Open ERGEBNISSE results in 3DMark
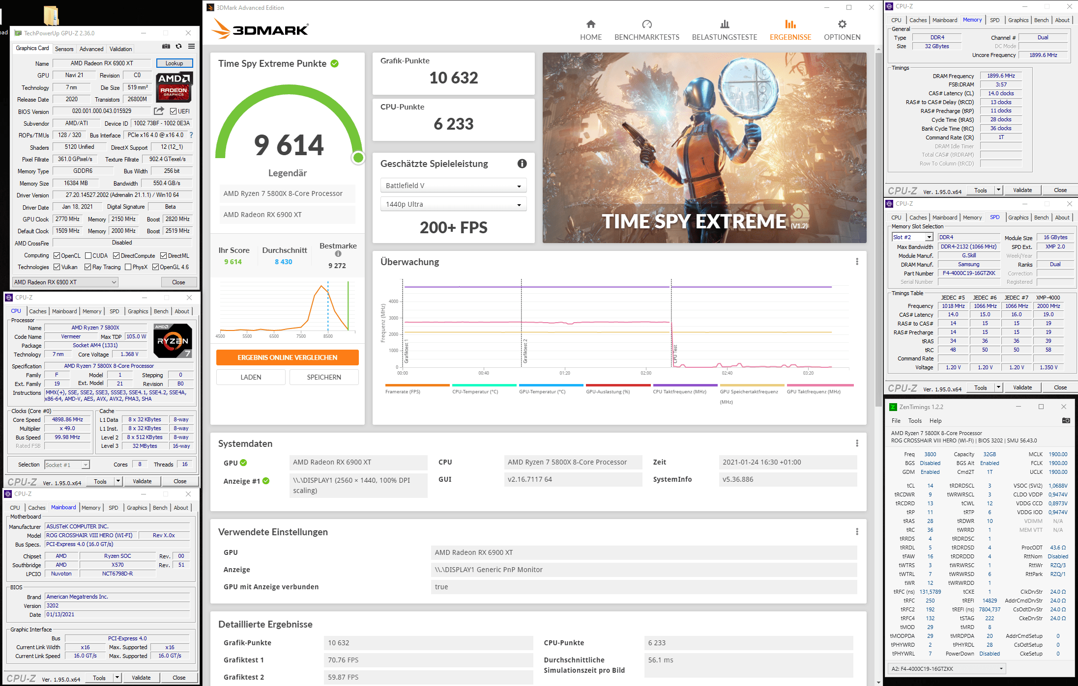The height and width of the screenshot is (686, 1078). [x=790, y=30]
